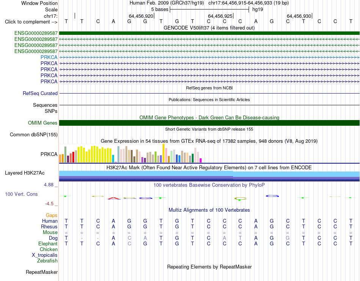
Task: Click the Human Feb. 2009 (GRCh37/hg19) position title
Action: [167, 3]
